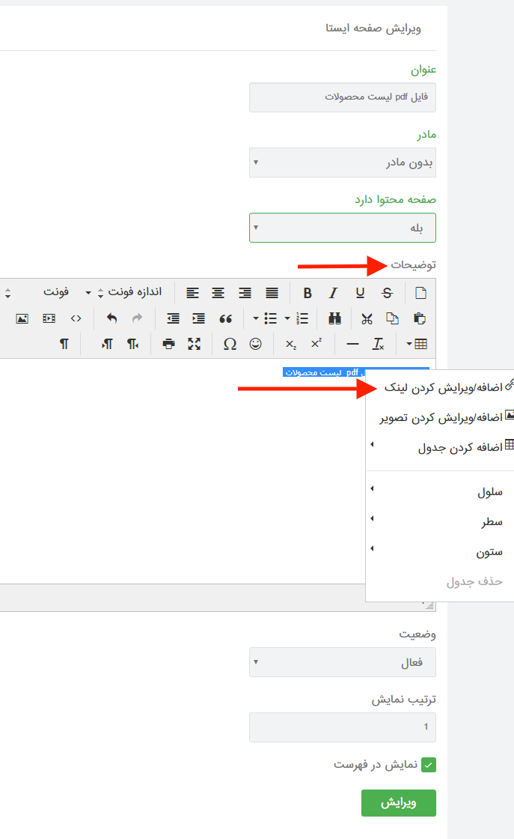Open numbered list style dropdown arrow
Screen dimensions: 514x839
tap(287, 318)
